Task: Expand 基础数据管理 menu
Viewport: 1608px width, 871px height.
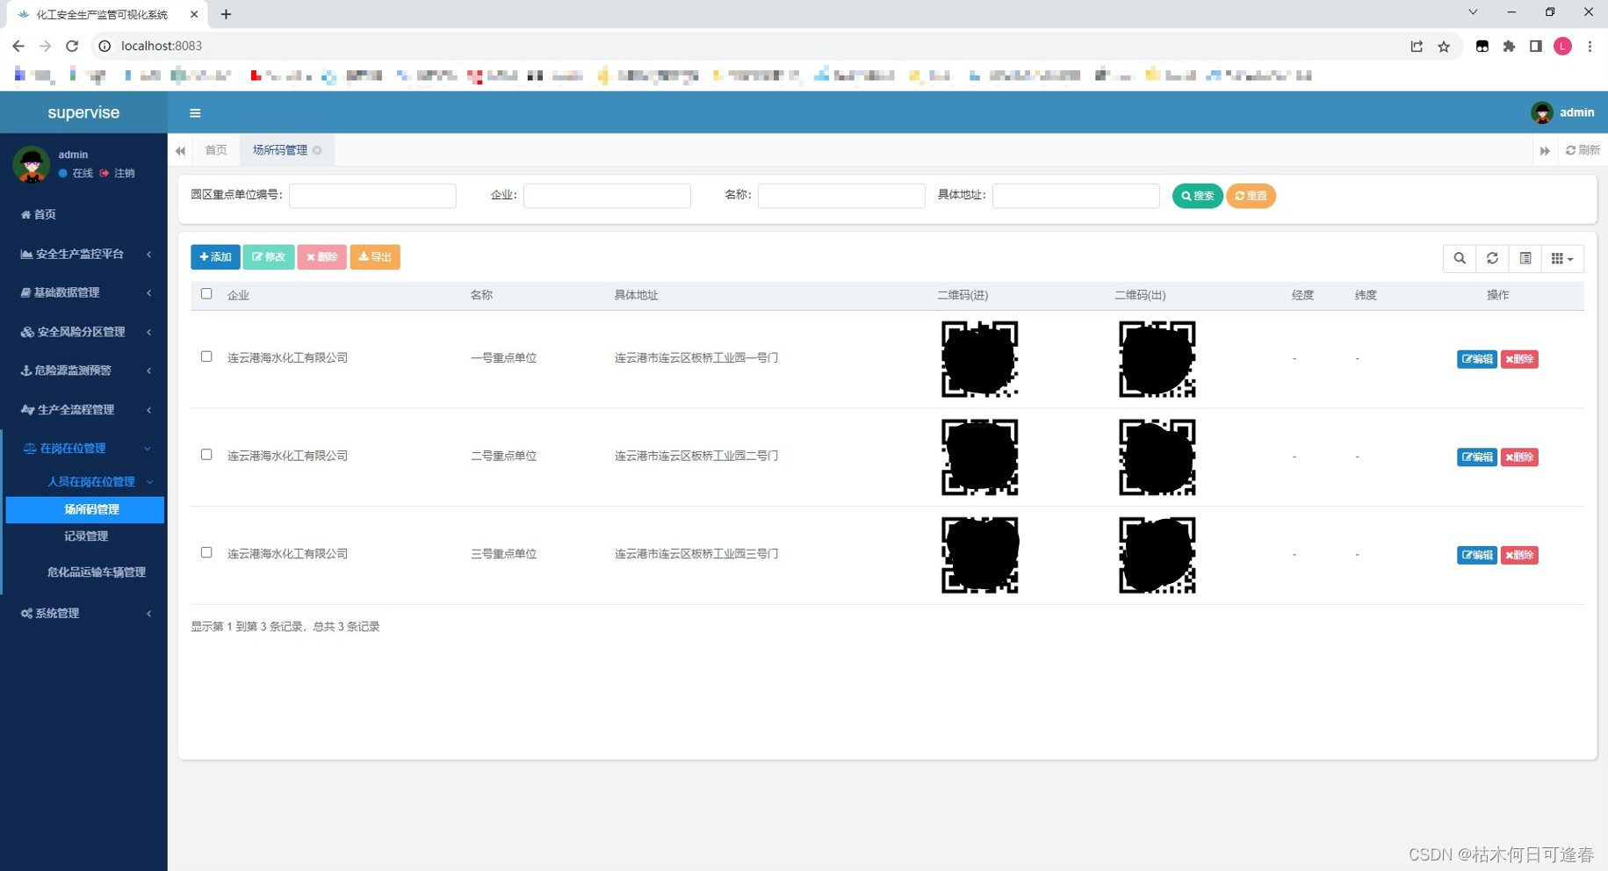Action: click(83, 292)
